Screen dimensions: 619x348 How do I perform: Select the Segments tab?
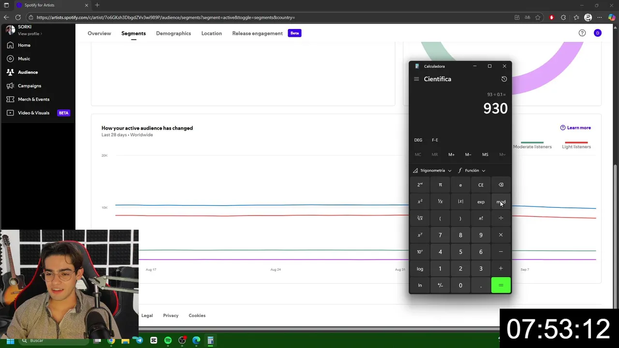(133, 33)
